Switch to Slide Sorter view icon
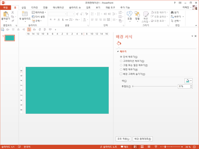This screenshot has height=149, width=199. pyautogui.click(x=142, y=147)
